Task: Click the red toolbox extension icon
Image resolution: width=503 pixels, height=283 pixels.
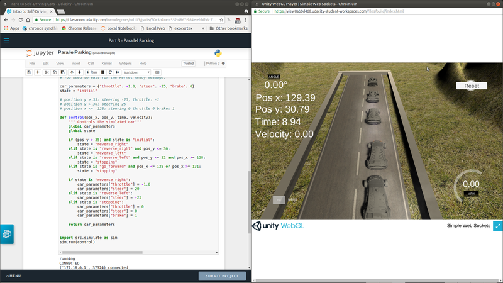Action: pyautogui.click(x=238, y=20)
